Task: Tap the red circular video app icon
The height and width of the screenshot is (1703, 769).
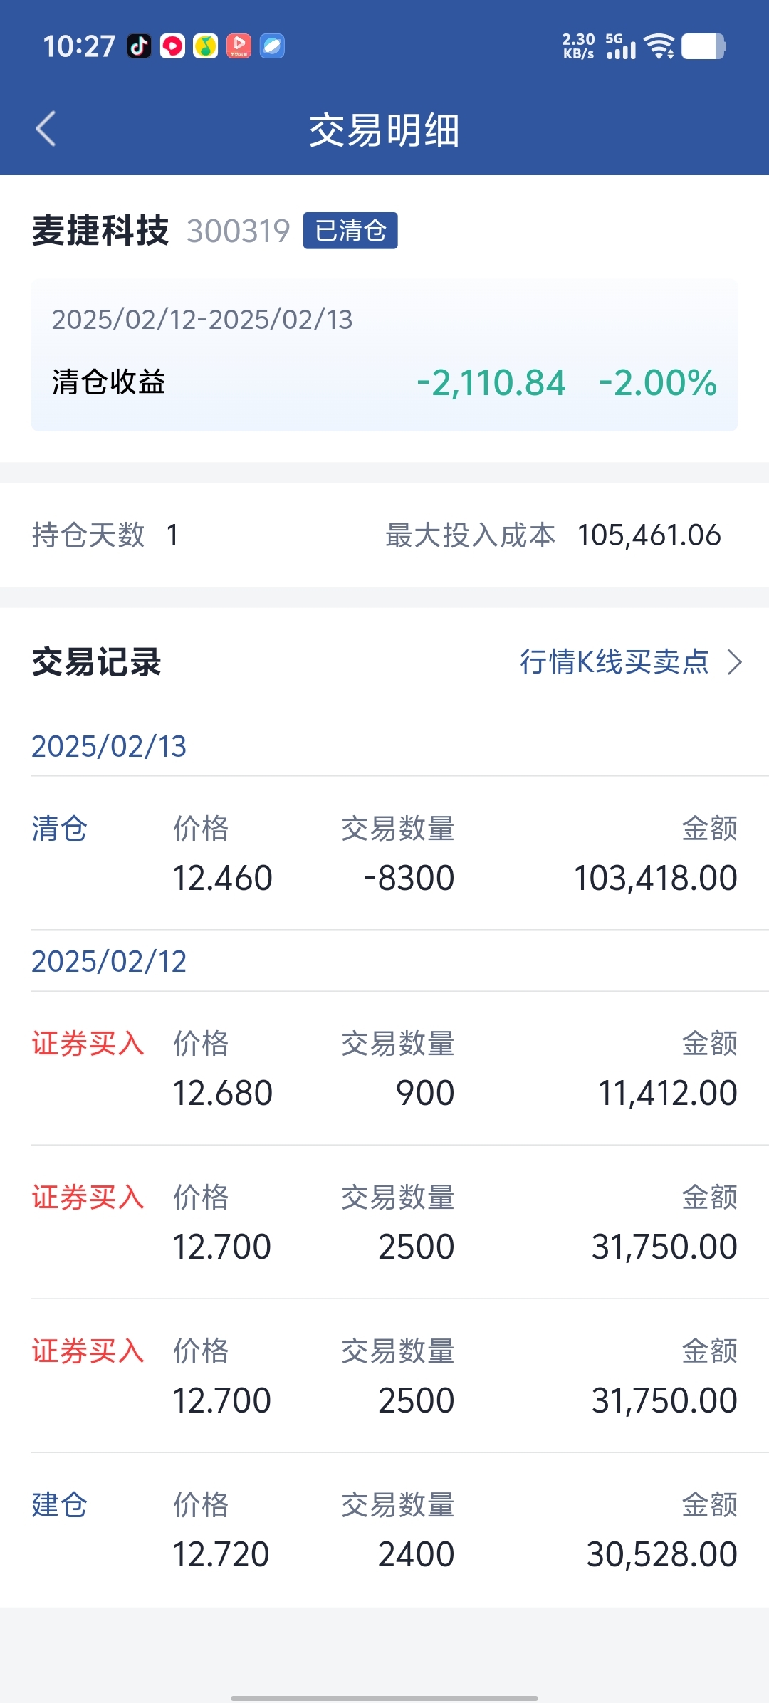Action: [172, 46]
